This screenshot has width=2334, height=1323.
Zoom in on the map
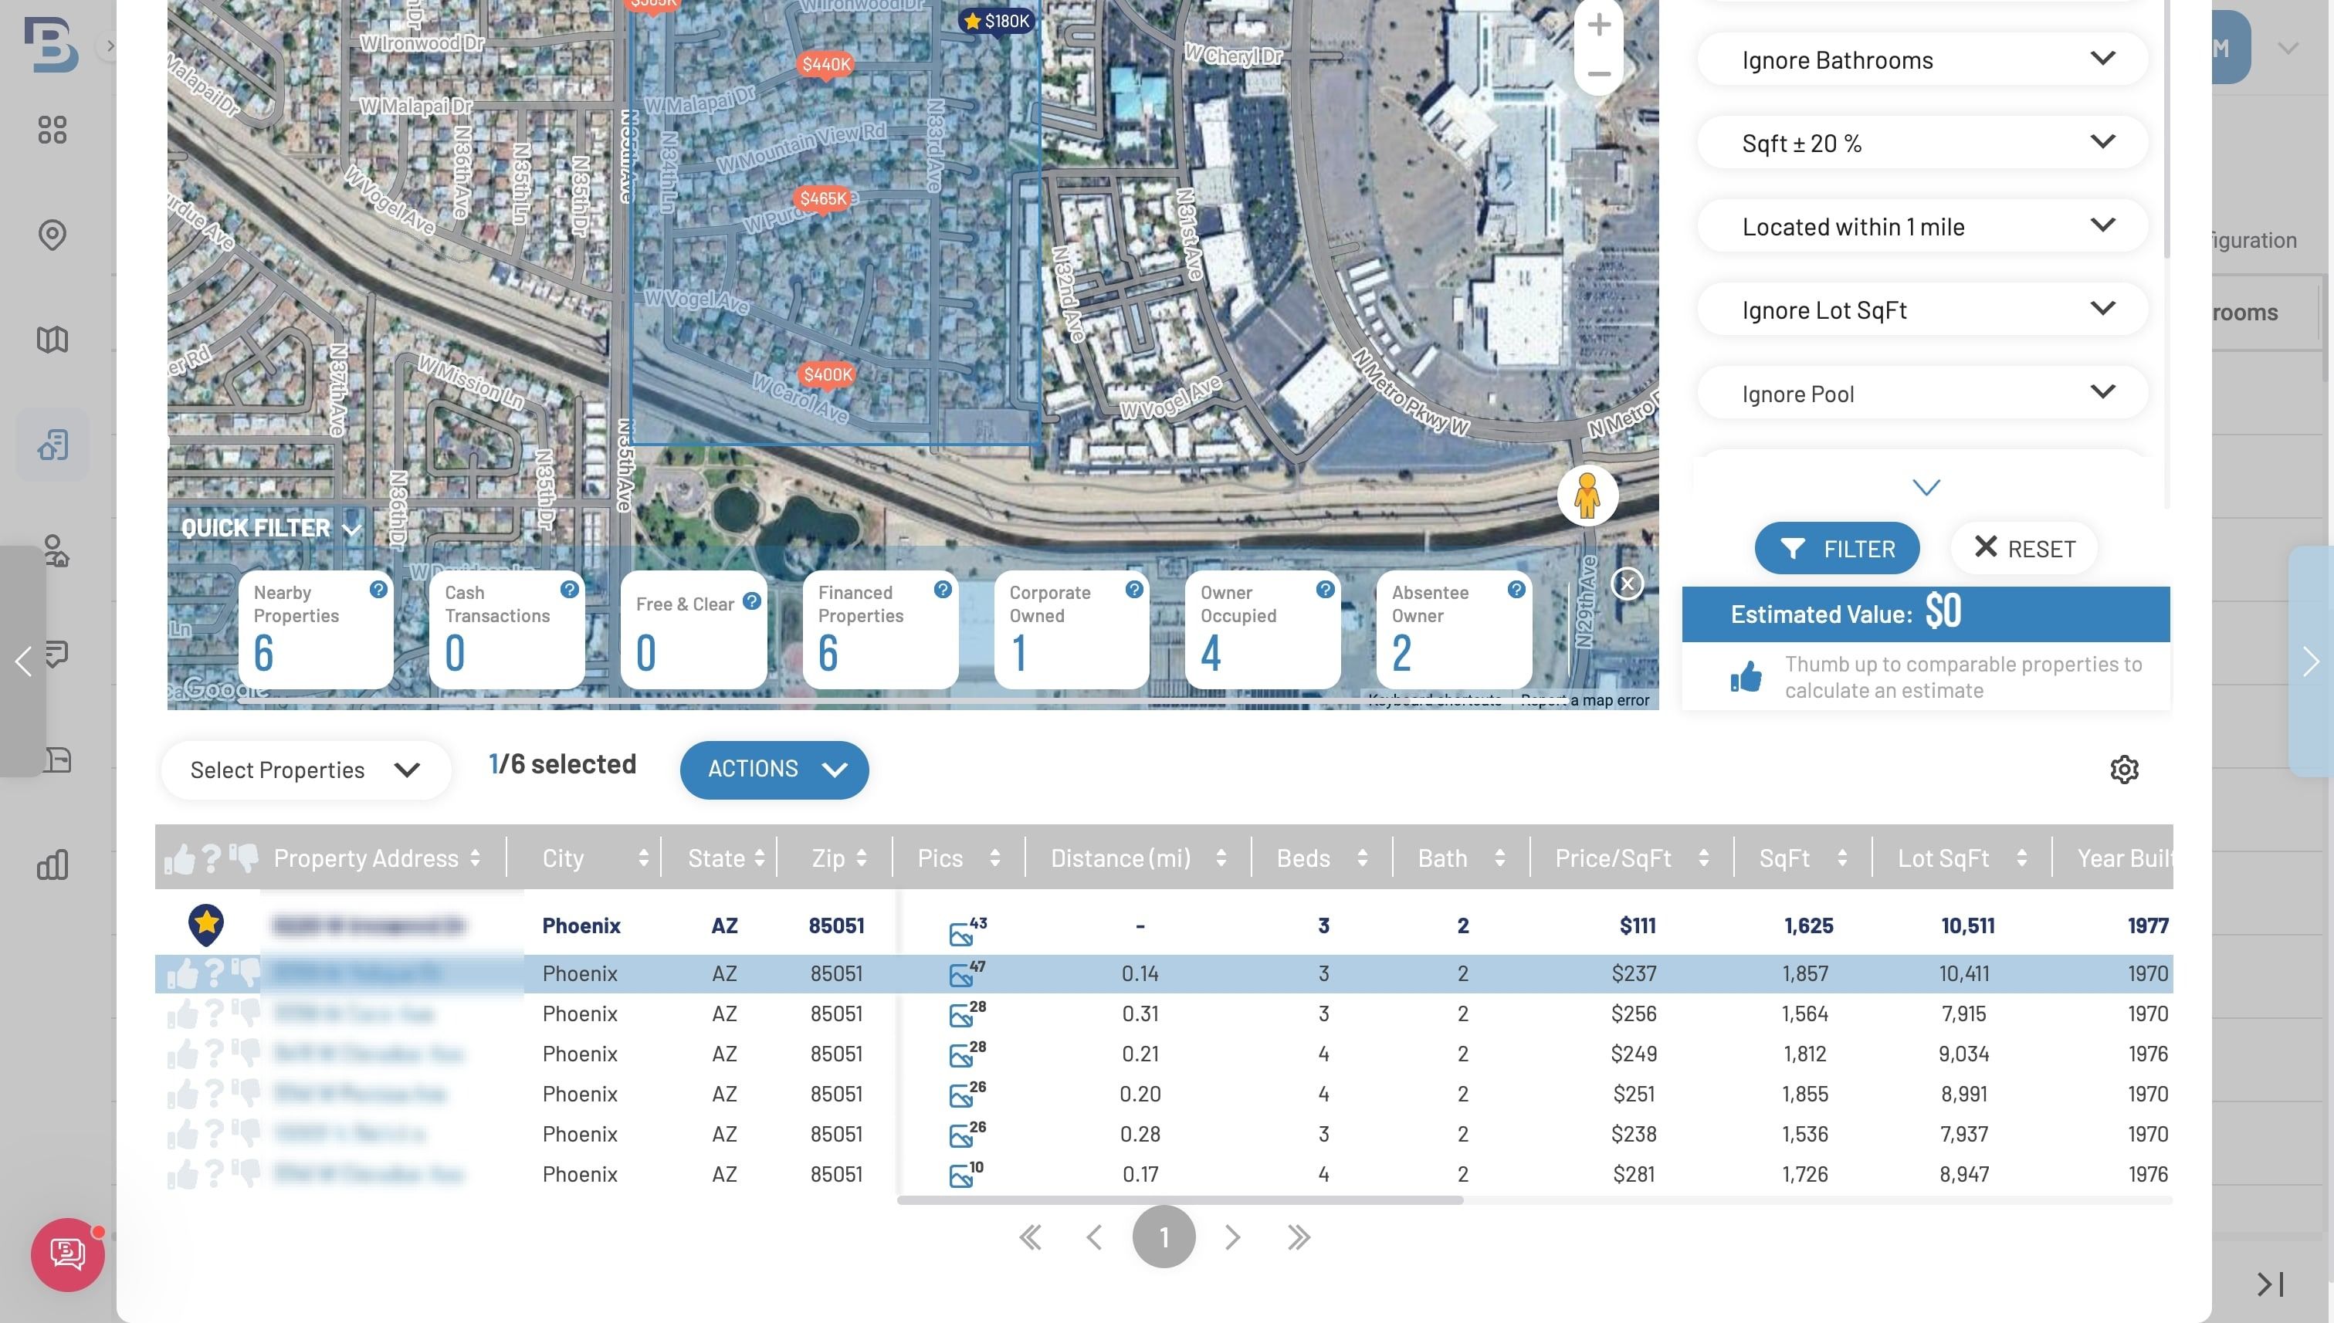pyautogui.click(x=1599, y=25)
